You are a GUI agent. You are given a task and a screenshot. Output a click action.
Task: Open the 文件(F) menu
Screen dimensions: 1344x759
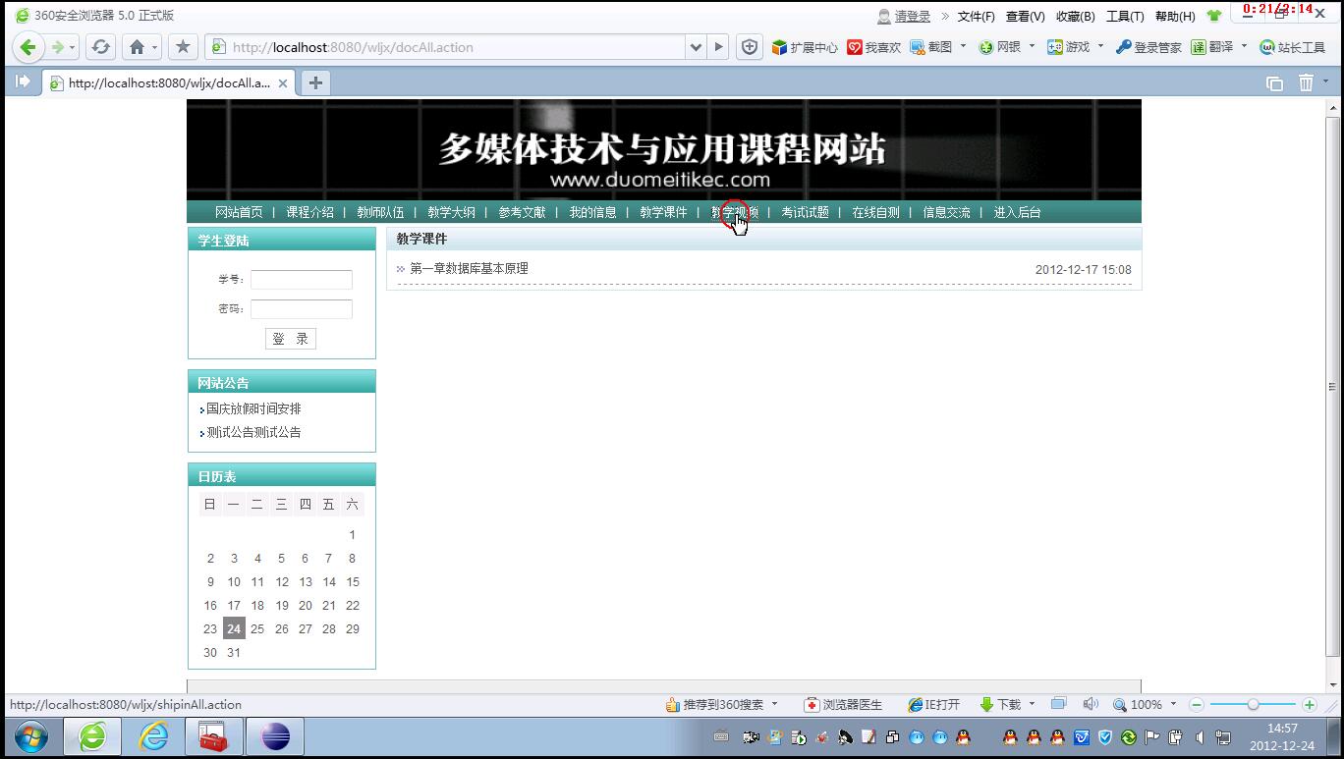pyautogui.click(x=977, y=17)
